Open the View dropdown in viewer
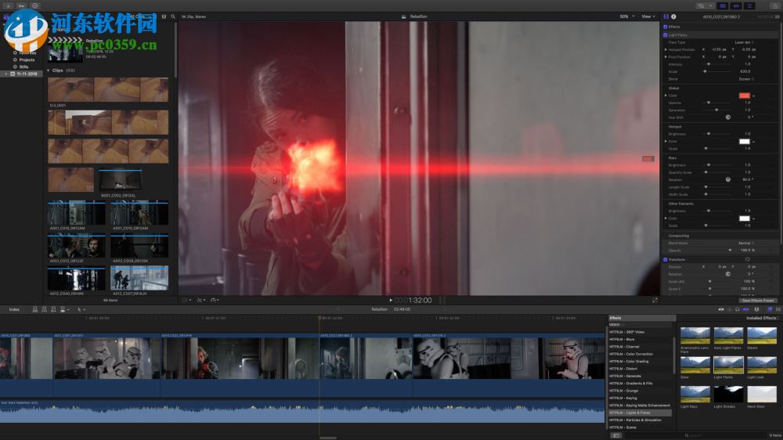Screen dimensions: 783x440 [x=648, y=16]
